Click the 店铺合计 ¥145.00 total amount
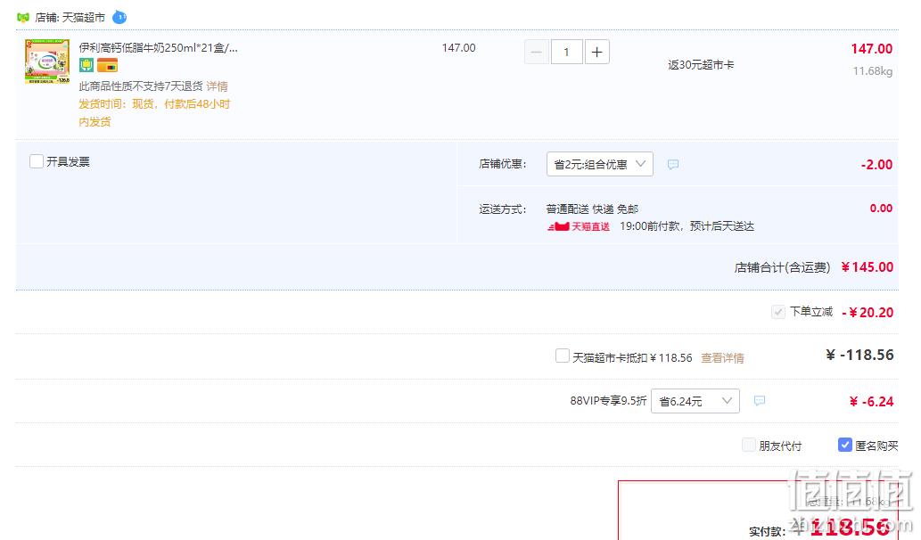Image resolution: width=921 pixels, height=540 pixels. pyautogui.click(x=867, y=267)
